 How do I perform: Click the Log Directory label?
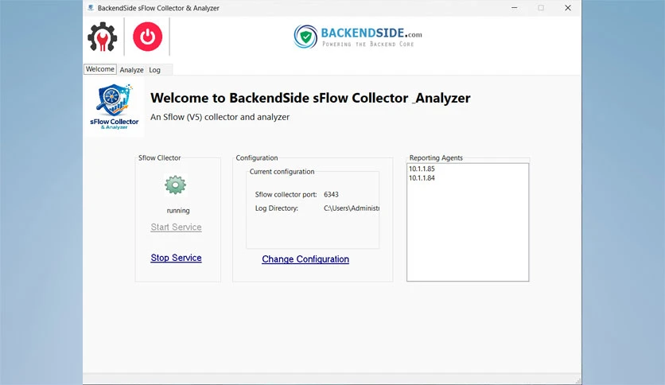(x=277, y=208)
